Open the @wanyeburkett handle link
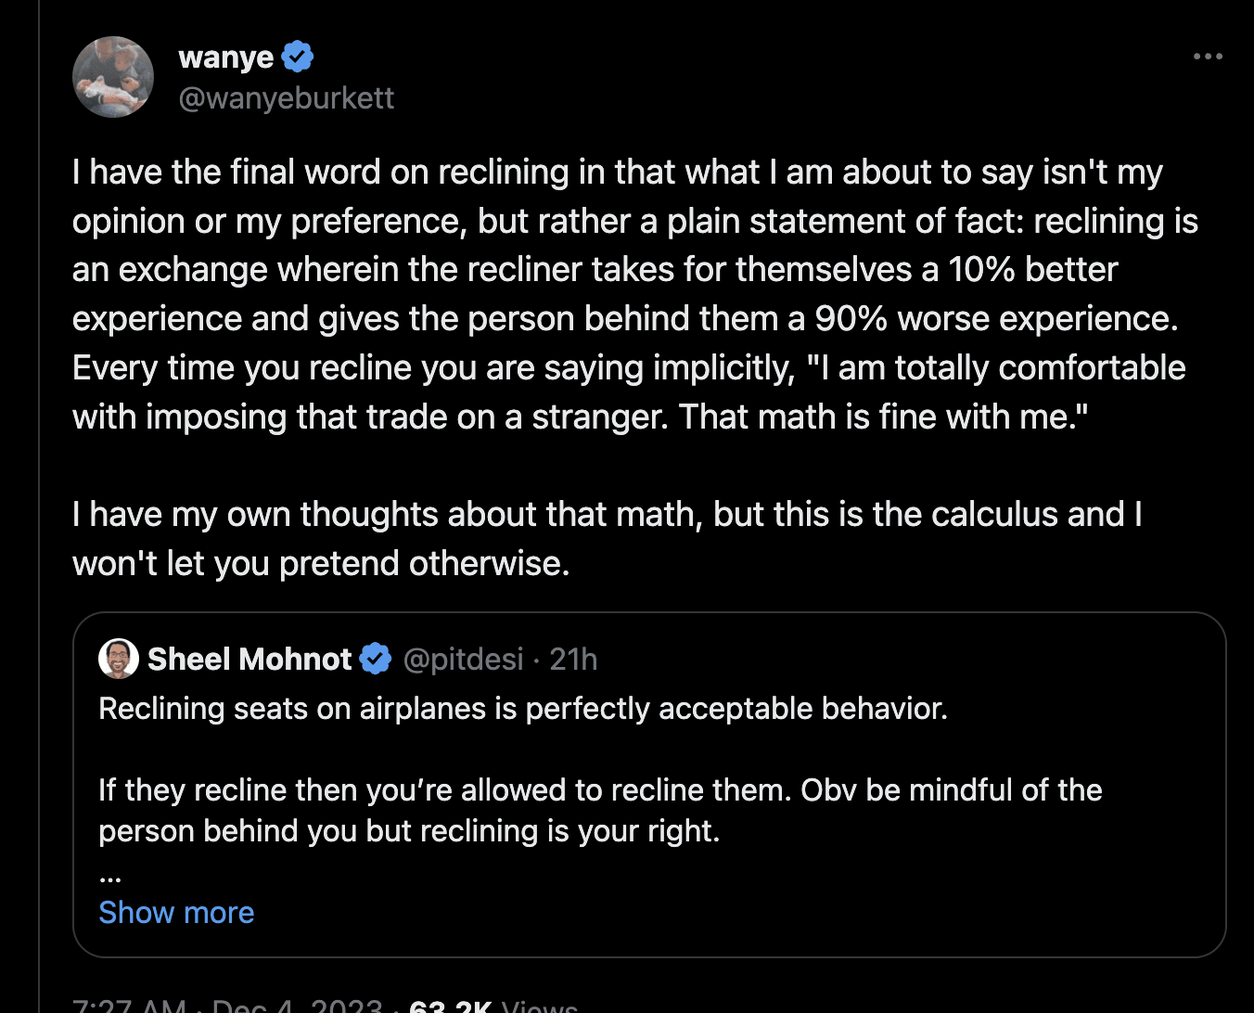 [286, 97]
